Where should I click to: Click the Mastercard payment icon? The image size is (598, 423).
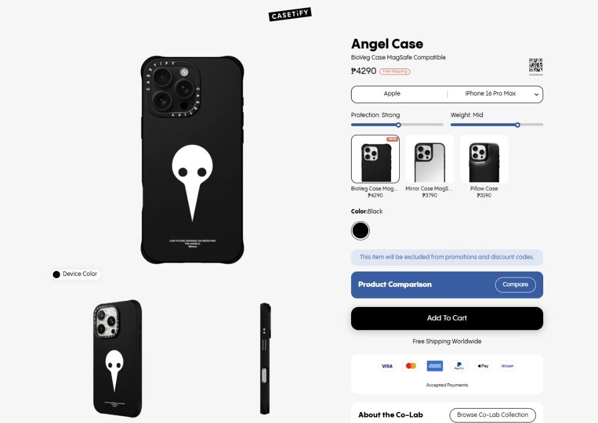click(x=411, y=366)
